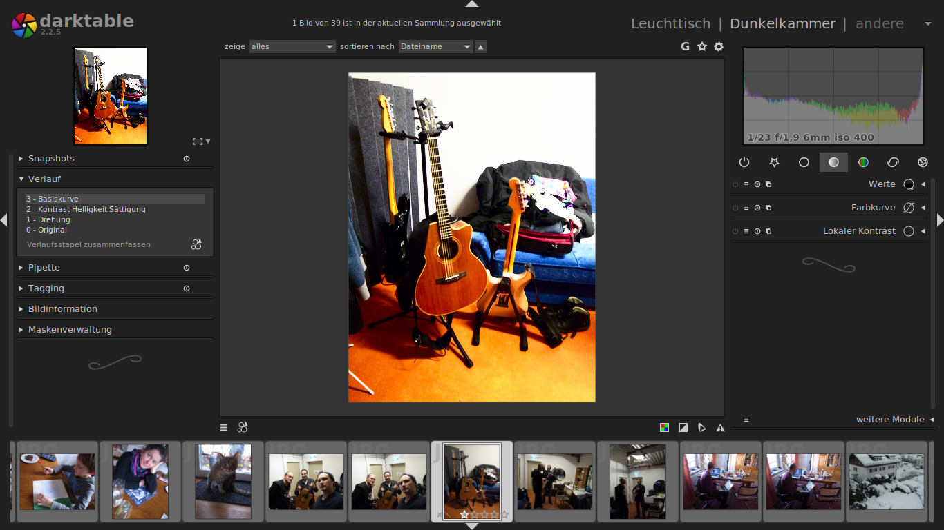
Task: Toggle the sort order arrow button
Action: coord(481,46)
